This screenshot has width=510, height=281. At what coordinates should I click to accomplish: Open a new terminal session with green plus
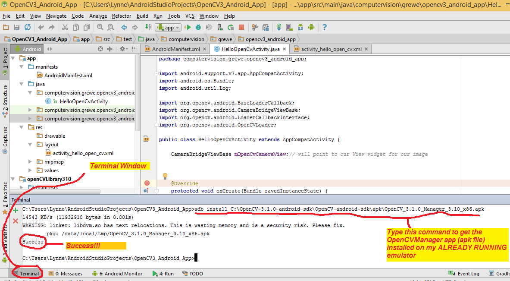[16, 210]
